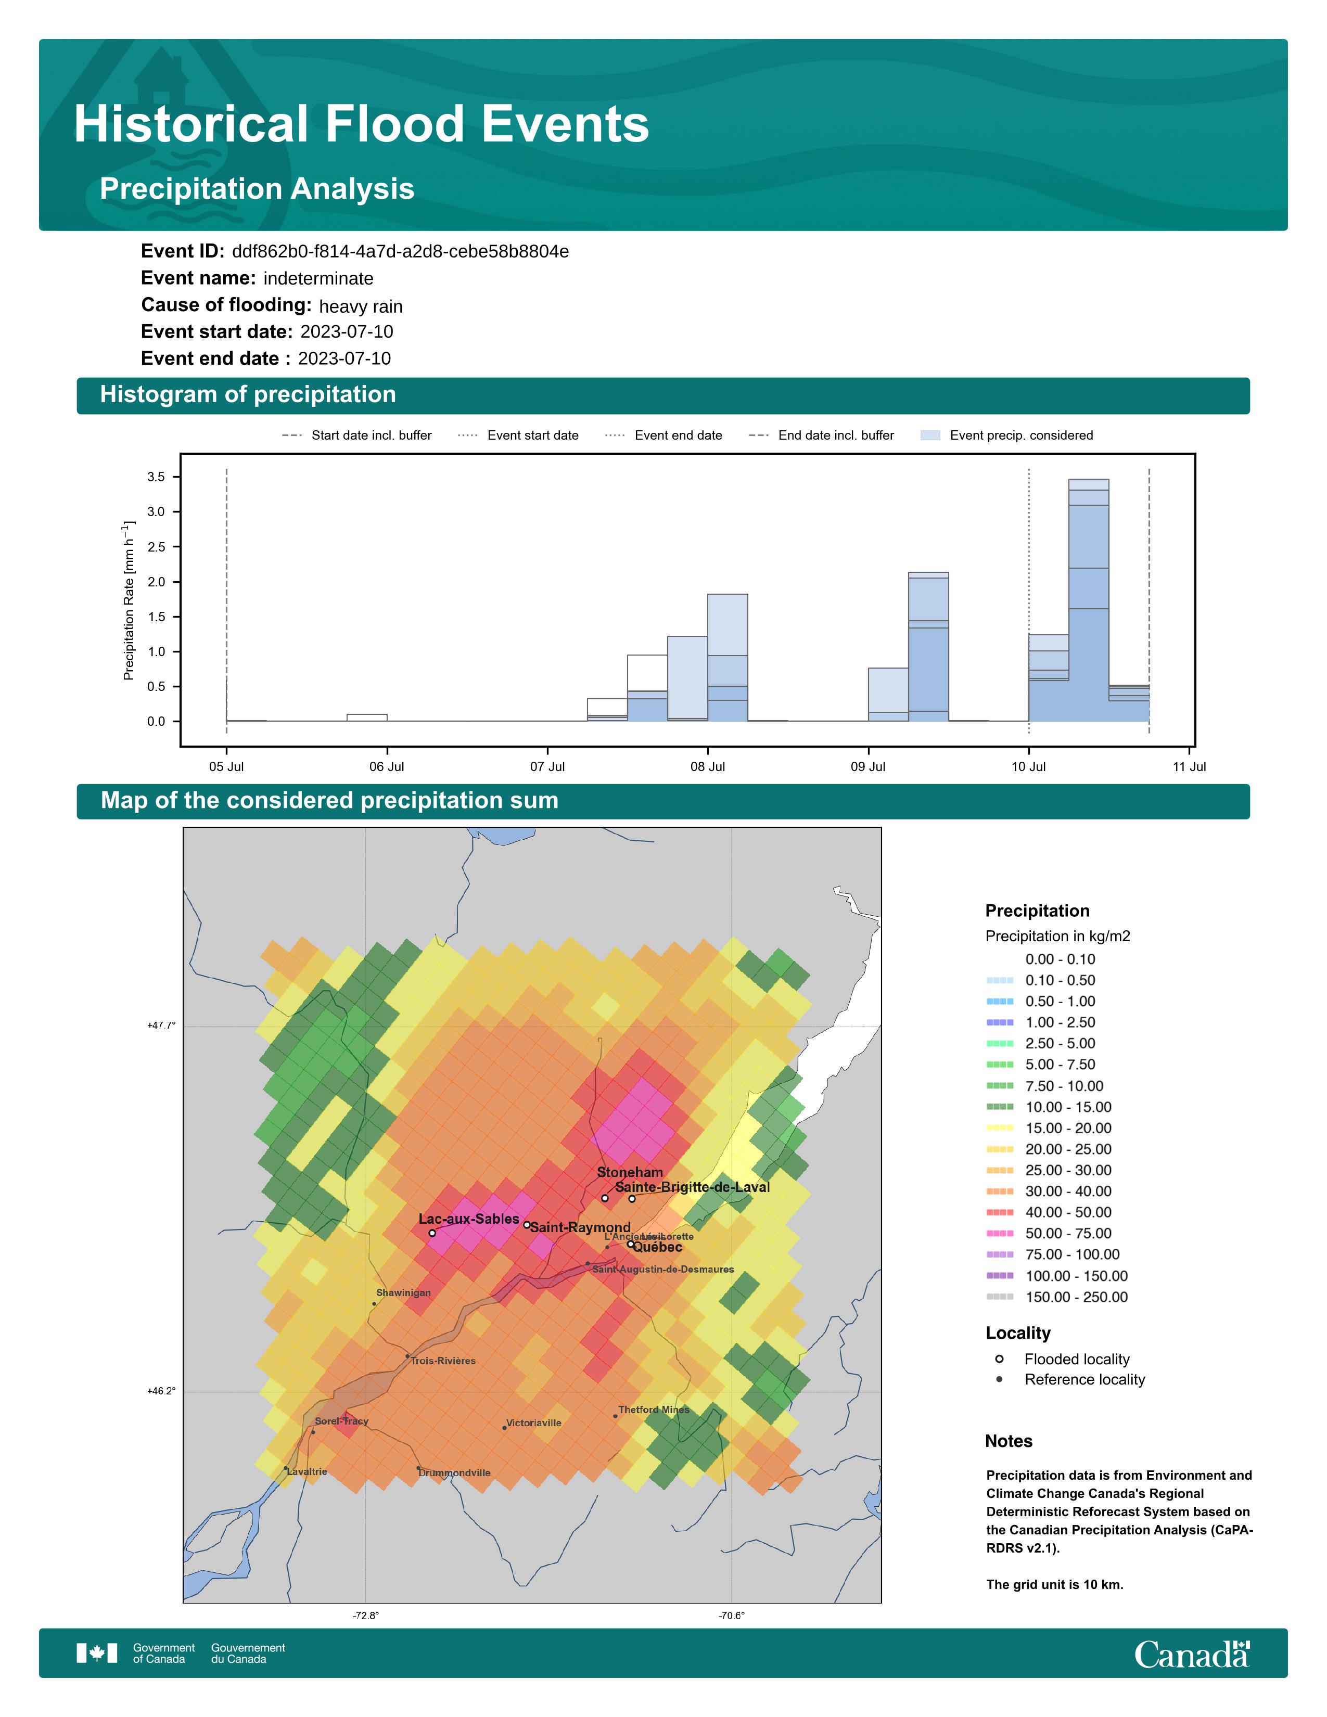Click the Stoneham flooded locality marker

[605, 1198]
